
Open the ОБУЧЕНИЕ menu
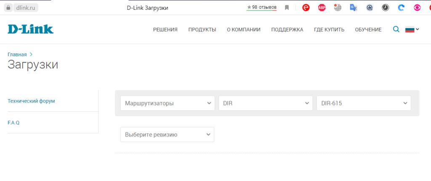click(x=368, y=30)
